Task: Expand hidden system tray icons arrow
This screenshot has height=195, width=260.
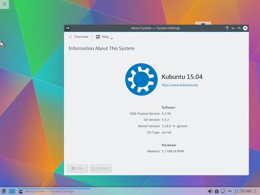Action: click(x=230, y=191)
